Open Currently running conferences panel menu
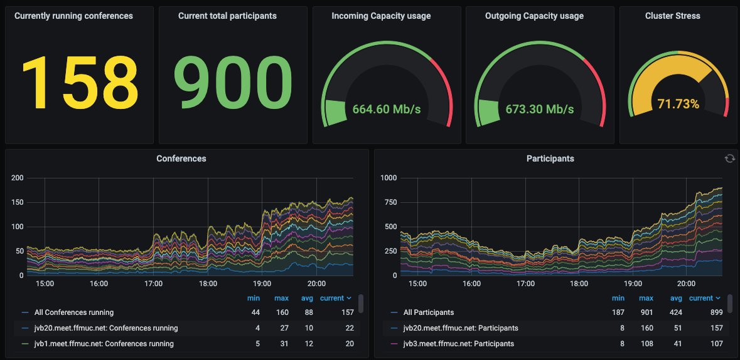This screenshot has width=740, height=360. pos(73,16)
